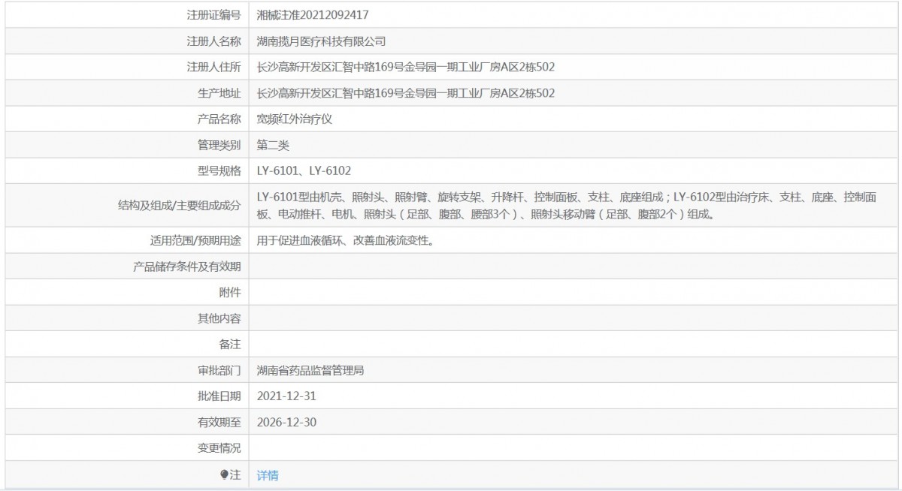
Task: Select company name 湖南揽月医疗科技有限公司
Action: (321, 41)
